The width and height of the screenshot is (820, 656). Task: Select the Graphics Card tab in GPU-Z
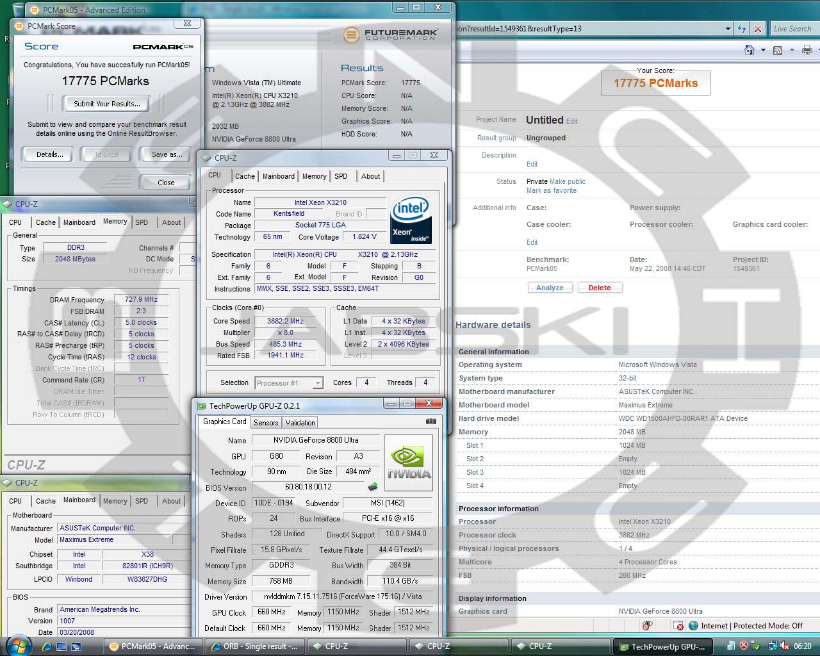pyautogui.click(x=224, y=422)
